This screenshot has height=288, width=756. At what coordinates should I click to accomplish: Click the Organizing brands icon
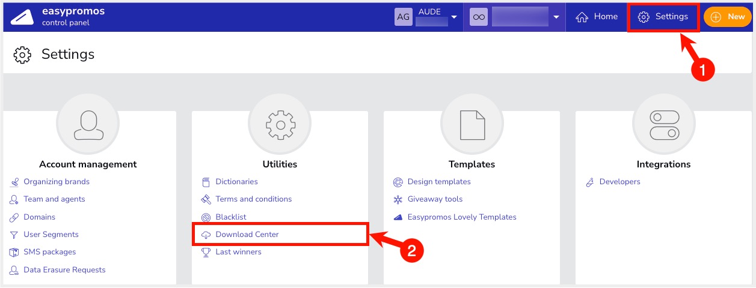[x=14, y=182]
